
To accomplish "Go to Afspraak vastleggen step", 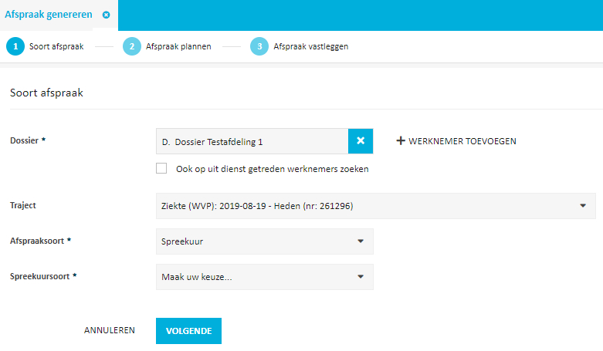I will (310, 46).
